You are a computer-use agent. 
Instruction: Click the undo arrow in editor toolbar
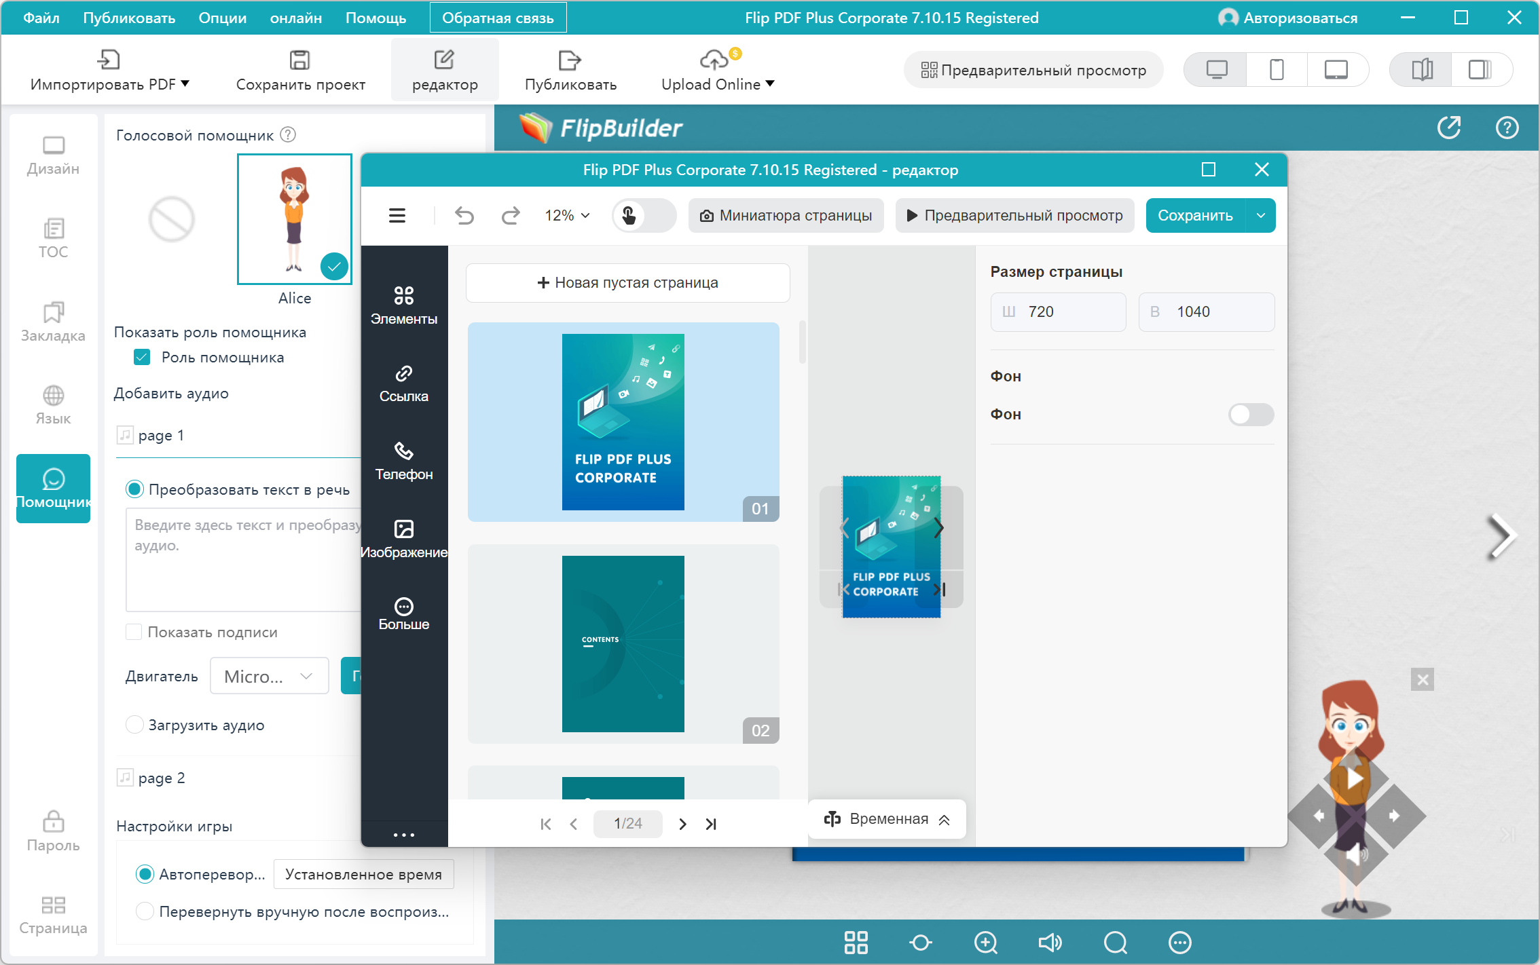464,216
